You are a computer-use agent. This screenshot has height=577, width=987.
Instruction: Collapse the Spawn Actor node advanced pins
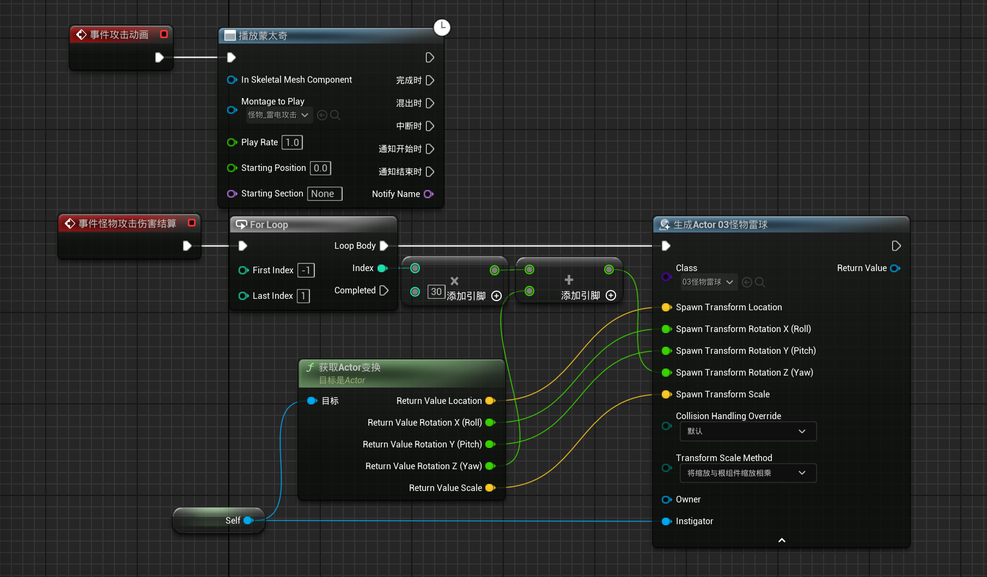pos(782,540)
